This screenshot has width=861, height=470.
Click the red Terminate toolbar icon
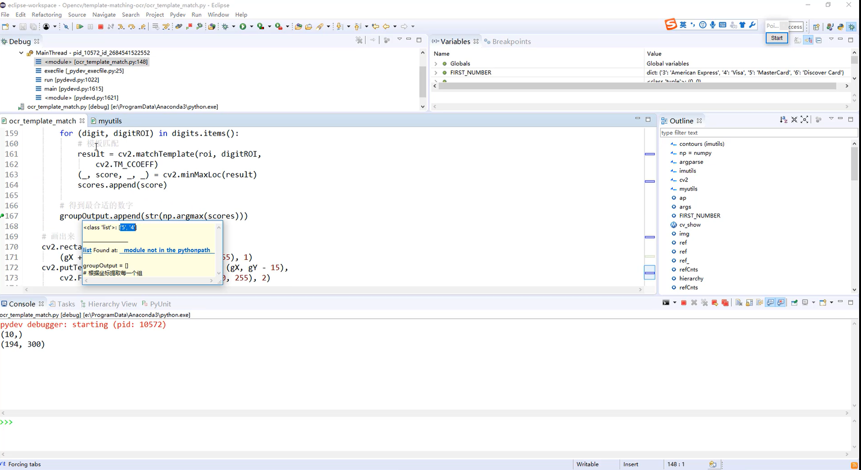click(101, 26)
